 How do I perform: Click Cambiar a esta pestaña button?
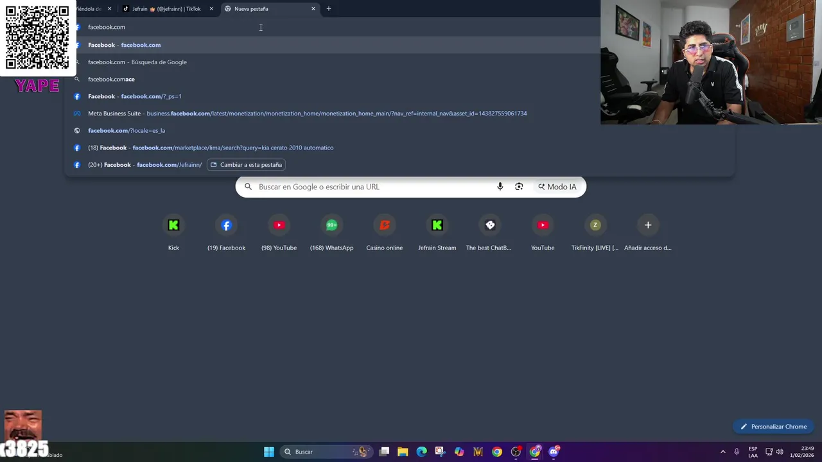pyautogui.click(x=246, y=165)
